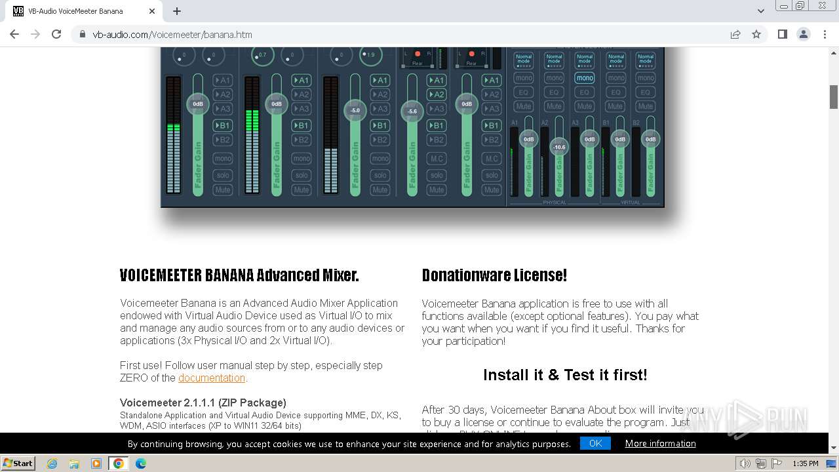
Task: Toggle mono on master bus A3
Action: pos(585,78)
